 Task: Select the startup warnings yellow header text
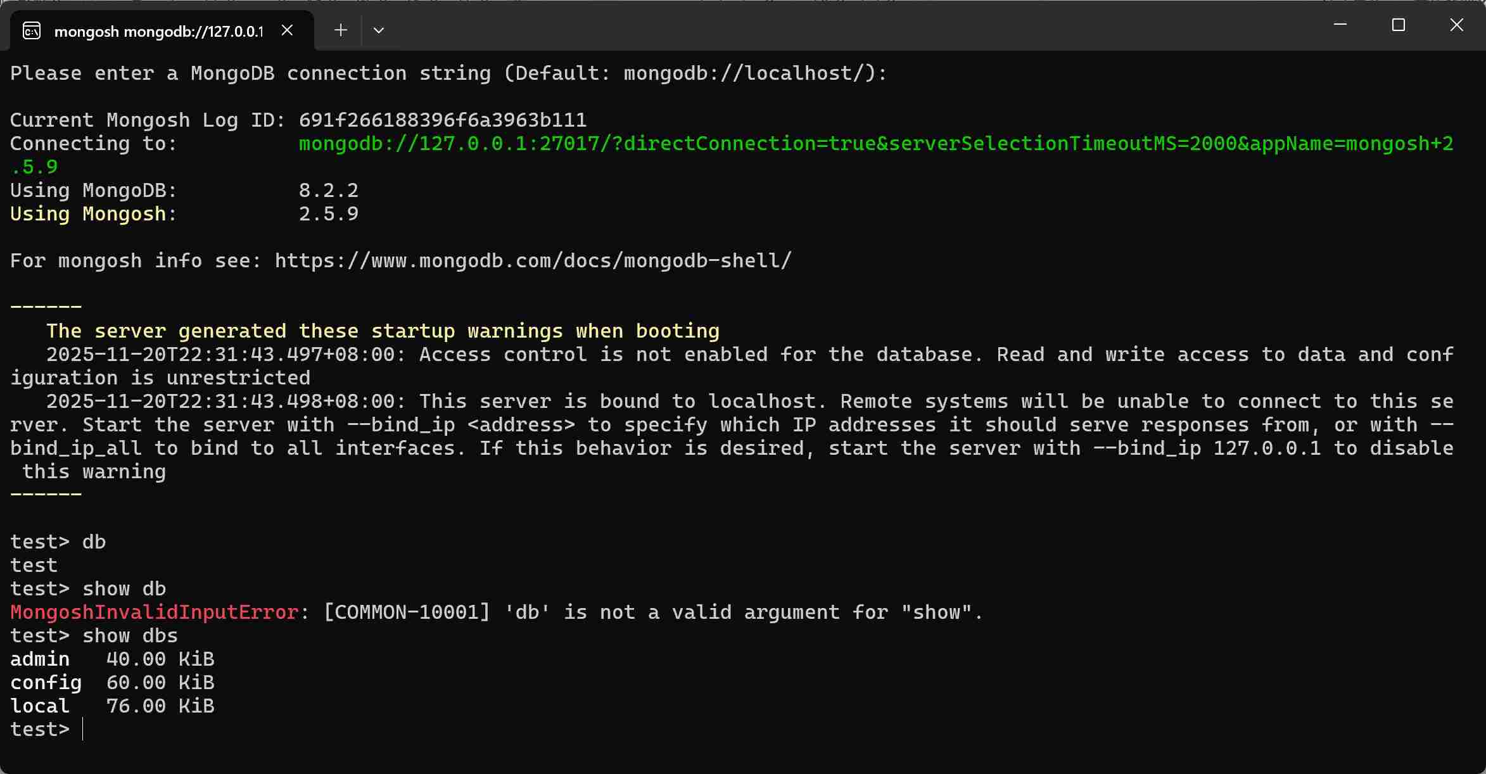point(383,330)
